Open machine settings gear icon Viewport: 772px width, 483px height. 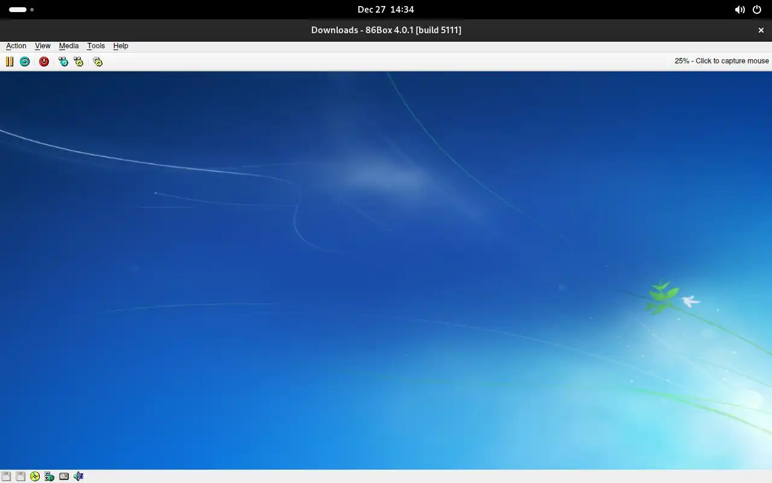point(98,62)
